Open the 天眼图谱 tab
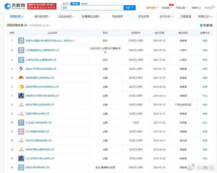217x173 pixels. coord(185,17)
